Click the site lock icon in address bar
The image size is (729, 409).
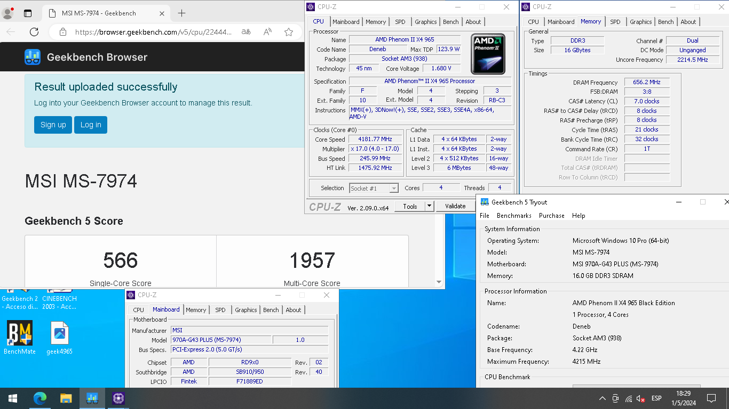click(63, 32)
